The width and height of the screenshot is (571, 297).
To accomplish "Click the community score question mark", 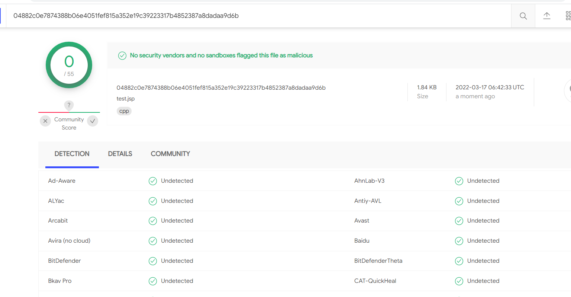I will (69, 105).
